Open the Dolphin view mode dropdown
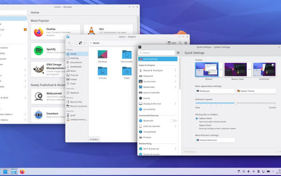Image resolution: width=281 pixels, height=176 pixels. 85,43
